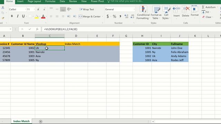
Task: Switch to the Formulas tab
Action: click(x=50, y=1)
